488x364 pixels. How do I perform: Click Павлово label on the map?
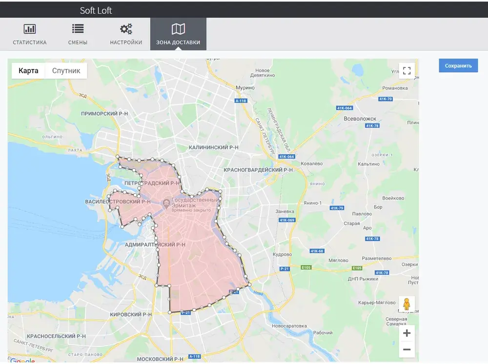point(362,214)
